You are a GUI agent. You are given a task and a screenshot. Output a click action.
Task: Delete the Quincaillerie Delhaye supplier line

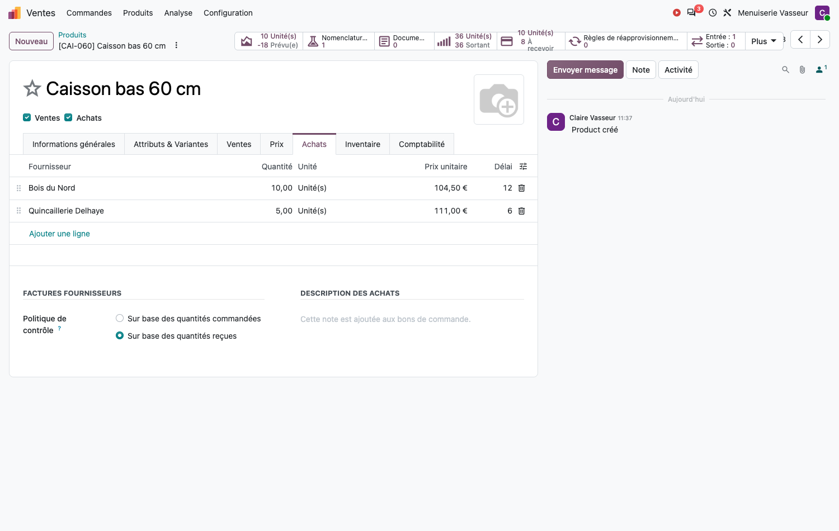click(521, 211)
